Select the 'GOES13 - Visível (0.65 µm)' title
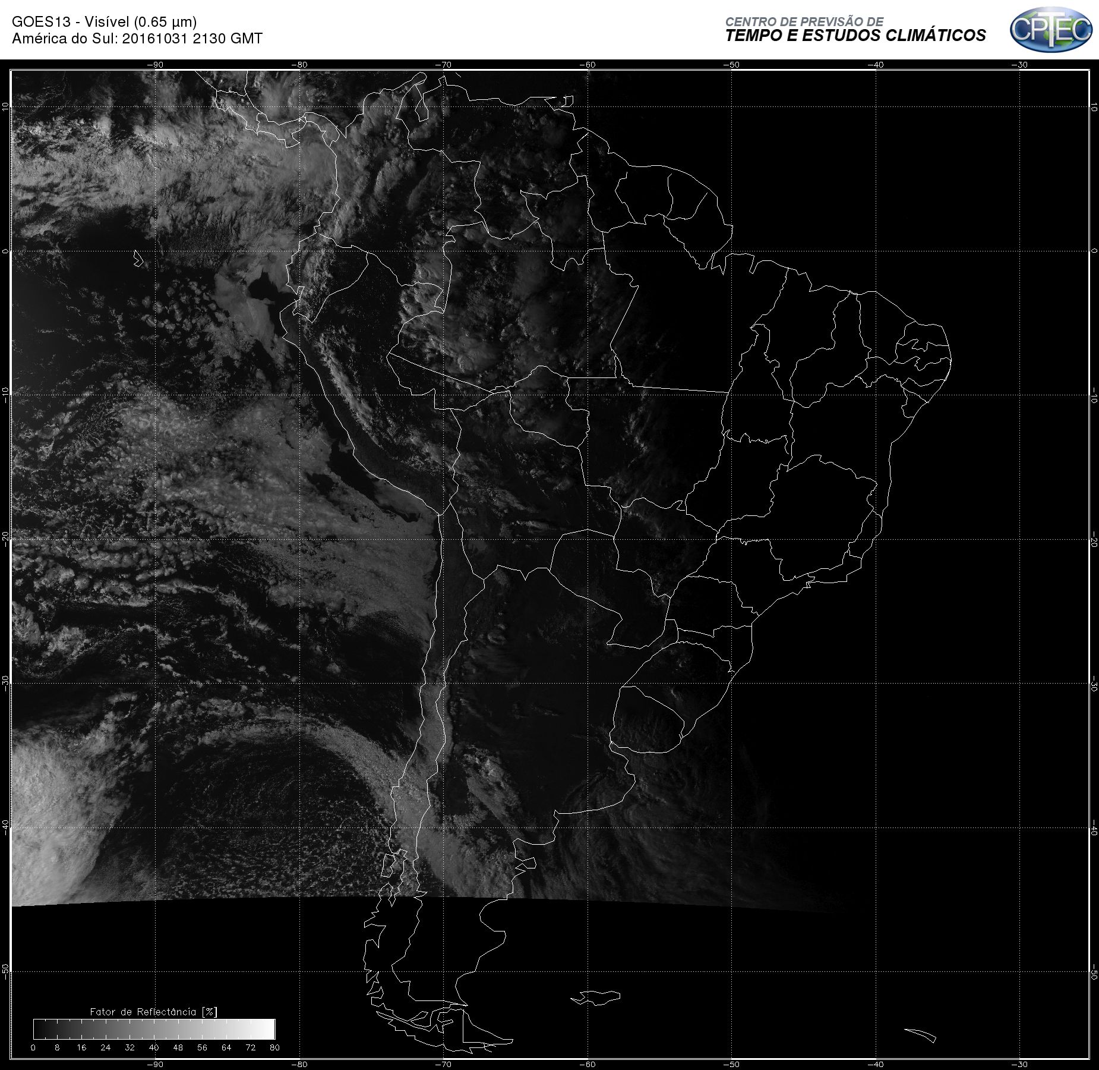The image size is (1099, 1070). [105, 22]
